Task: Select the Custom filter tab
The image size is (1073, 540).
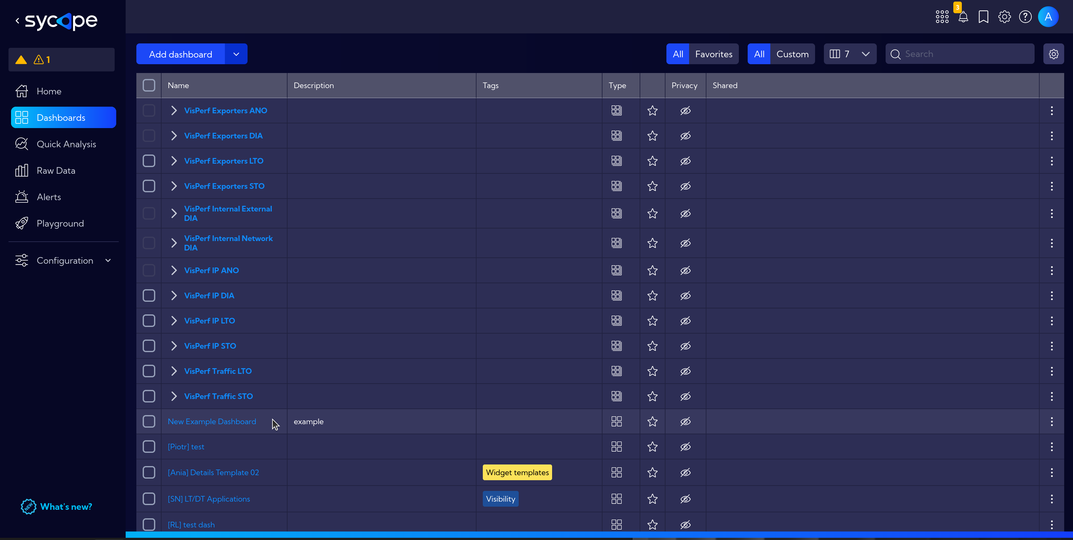Action: [792, 54]
